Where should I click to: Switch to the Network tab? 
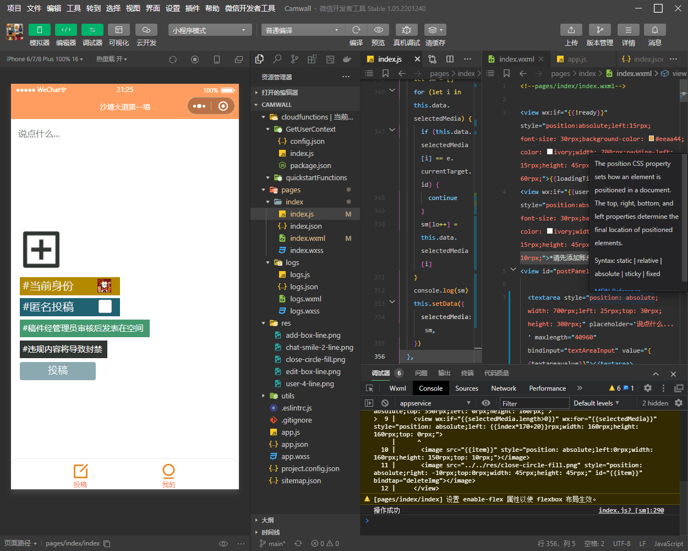pos(503,388)
